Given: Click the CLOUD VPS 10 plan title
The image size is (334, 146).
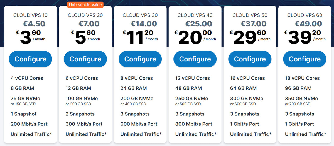Looking at the screenshot, I should pyautogui.click(x=30, y=15).
